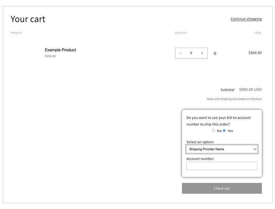275x209 pixels.
Task: Click the dropdown chevron arrow on shipping provider
Action: [255, 149]
